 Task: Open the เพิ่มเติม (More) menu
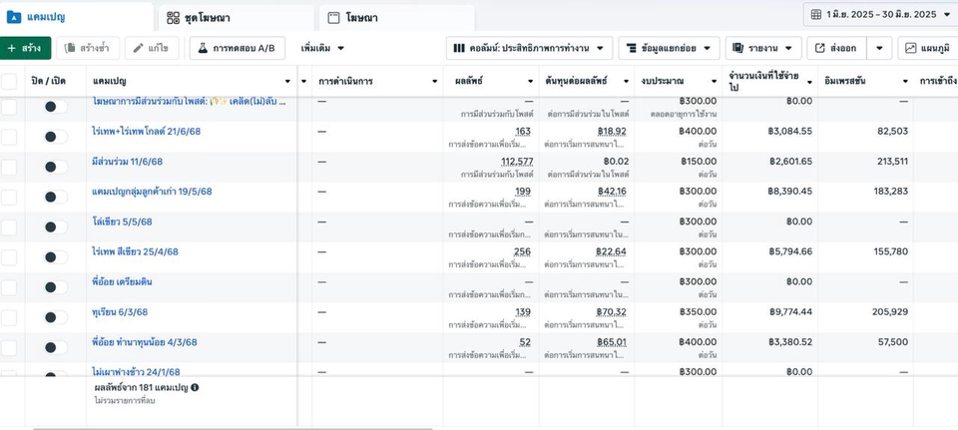(322, 48)
